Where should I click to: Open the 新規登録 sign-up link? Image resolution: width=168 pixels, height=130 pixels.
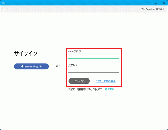110,89
